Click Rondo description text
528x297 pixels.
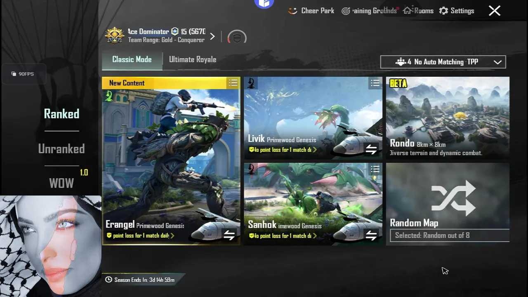[436, 153]
